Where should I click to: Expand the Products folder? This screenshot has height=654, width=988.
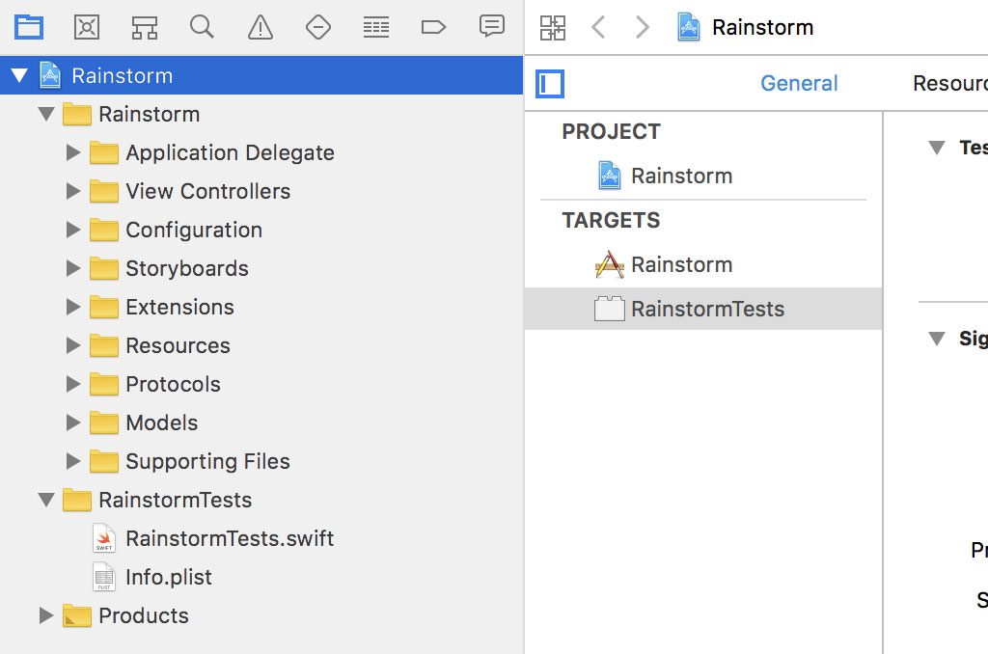45,615
